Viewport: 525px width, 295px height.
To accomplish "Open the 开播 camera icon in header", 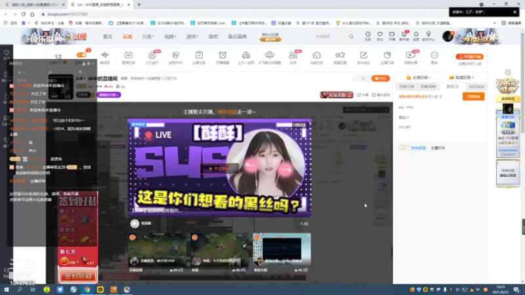I will (x=392, y=36).
